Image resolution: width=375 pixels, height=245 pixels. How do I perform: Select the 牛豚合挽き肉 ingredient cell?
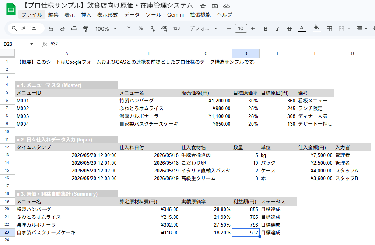tap(206, 155)
